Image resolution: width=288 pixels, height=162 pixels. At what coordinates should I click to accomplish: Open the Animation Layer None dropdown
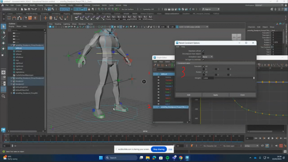pos(208,57)
